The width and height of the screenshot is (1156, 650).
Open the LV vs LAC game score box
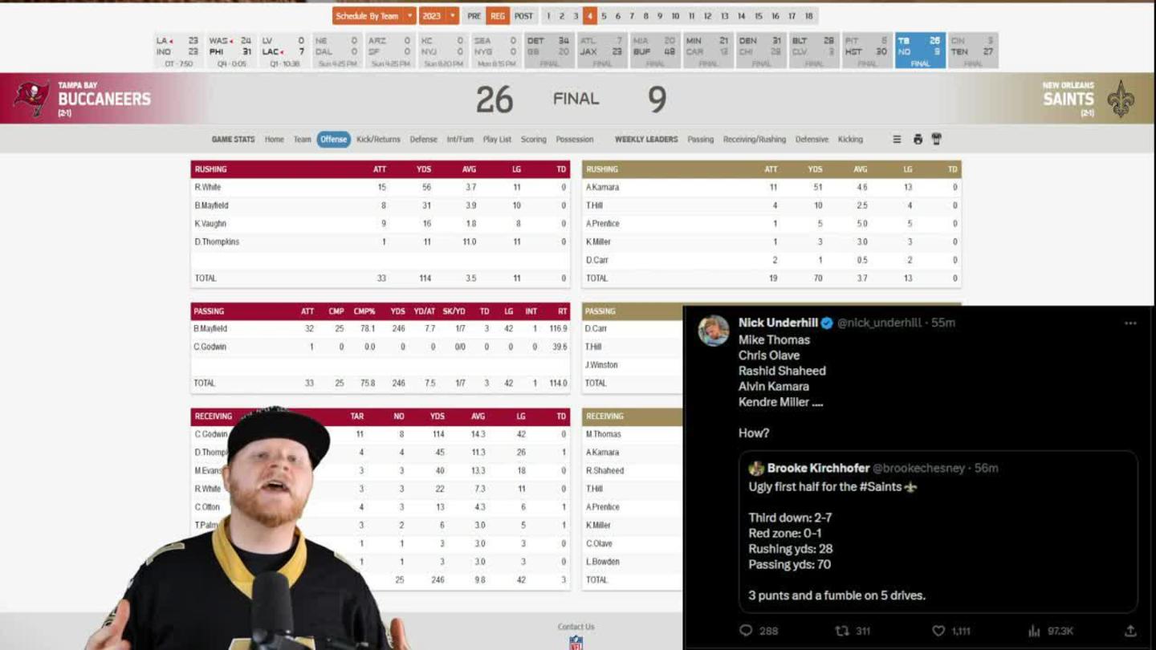pos(283,51)
